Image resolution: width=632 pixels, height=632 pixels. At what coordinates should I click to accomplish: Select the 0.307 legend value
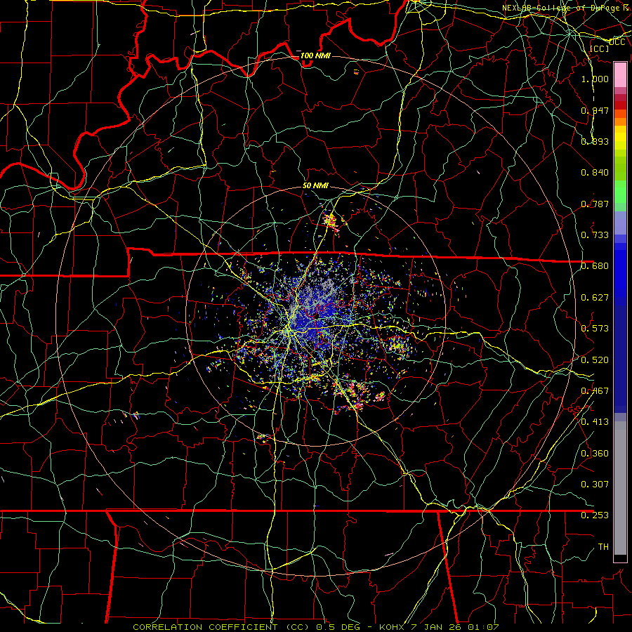[x=595, y=485]
